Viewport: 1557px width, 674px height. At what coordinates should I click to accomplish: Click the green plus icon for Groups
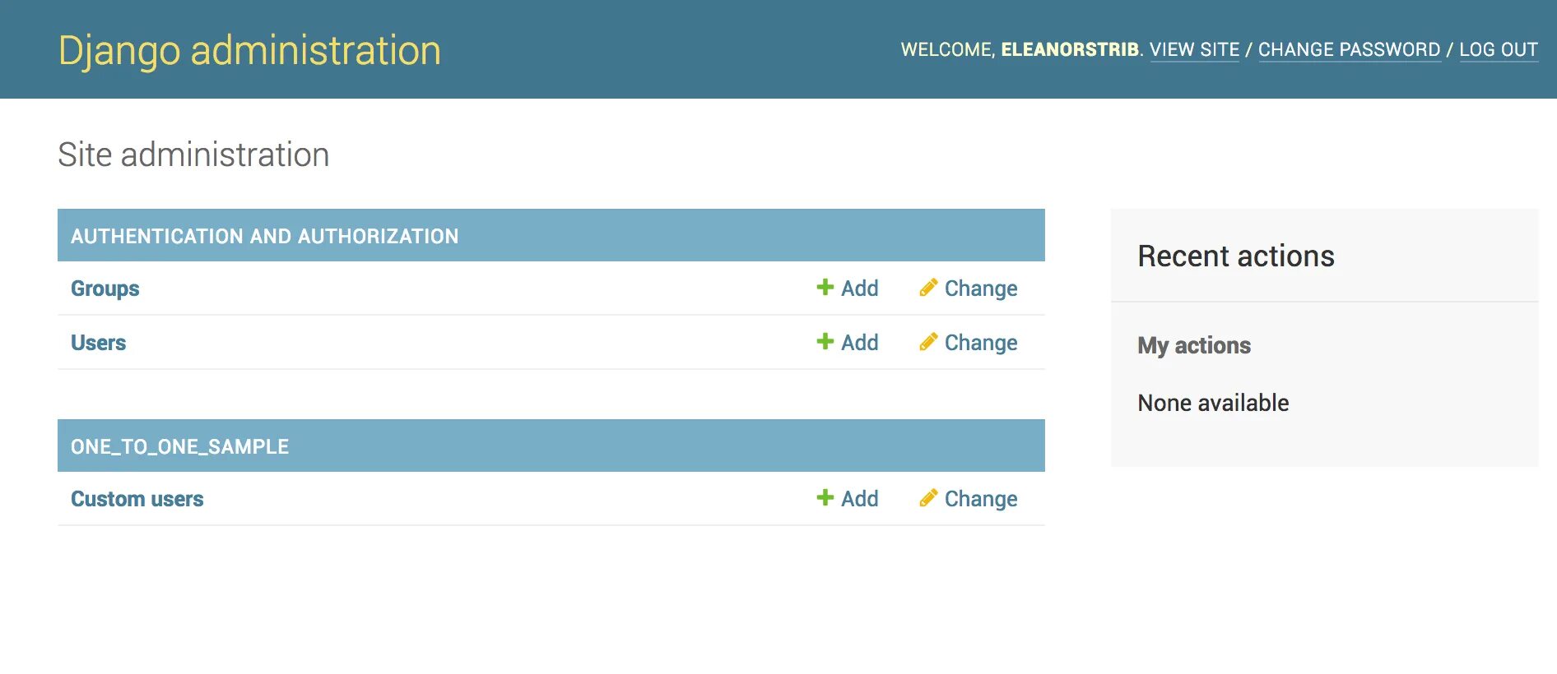click(x=825, y=287)
